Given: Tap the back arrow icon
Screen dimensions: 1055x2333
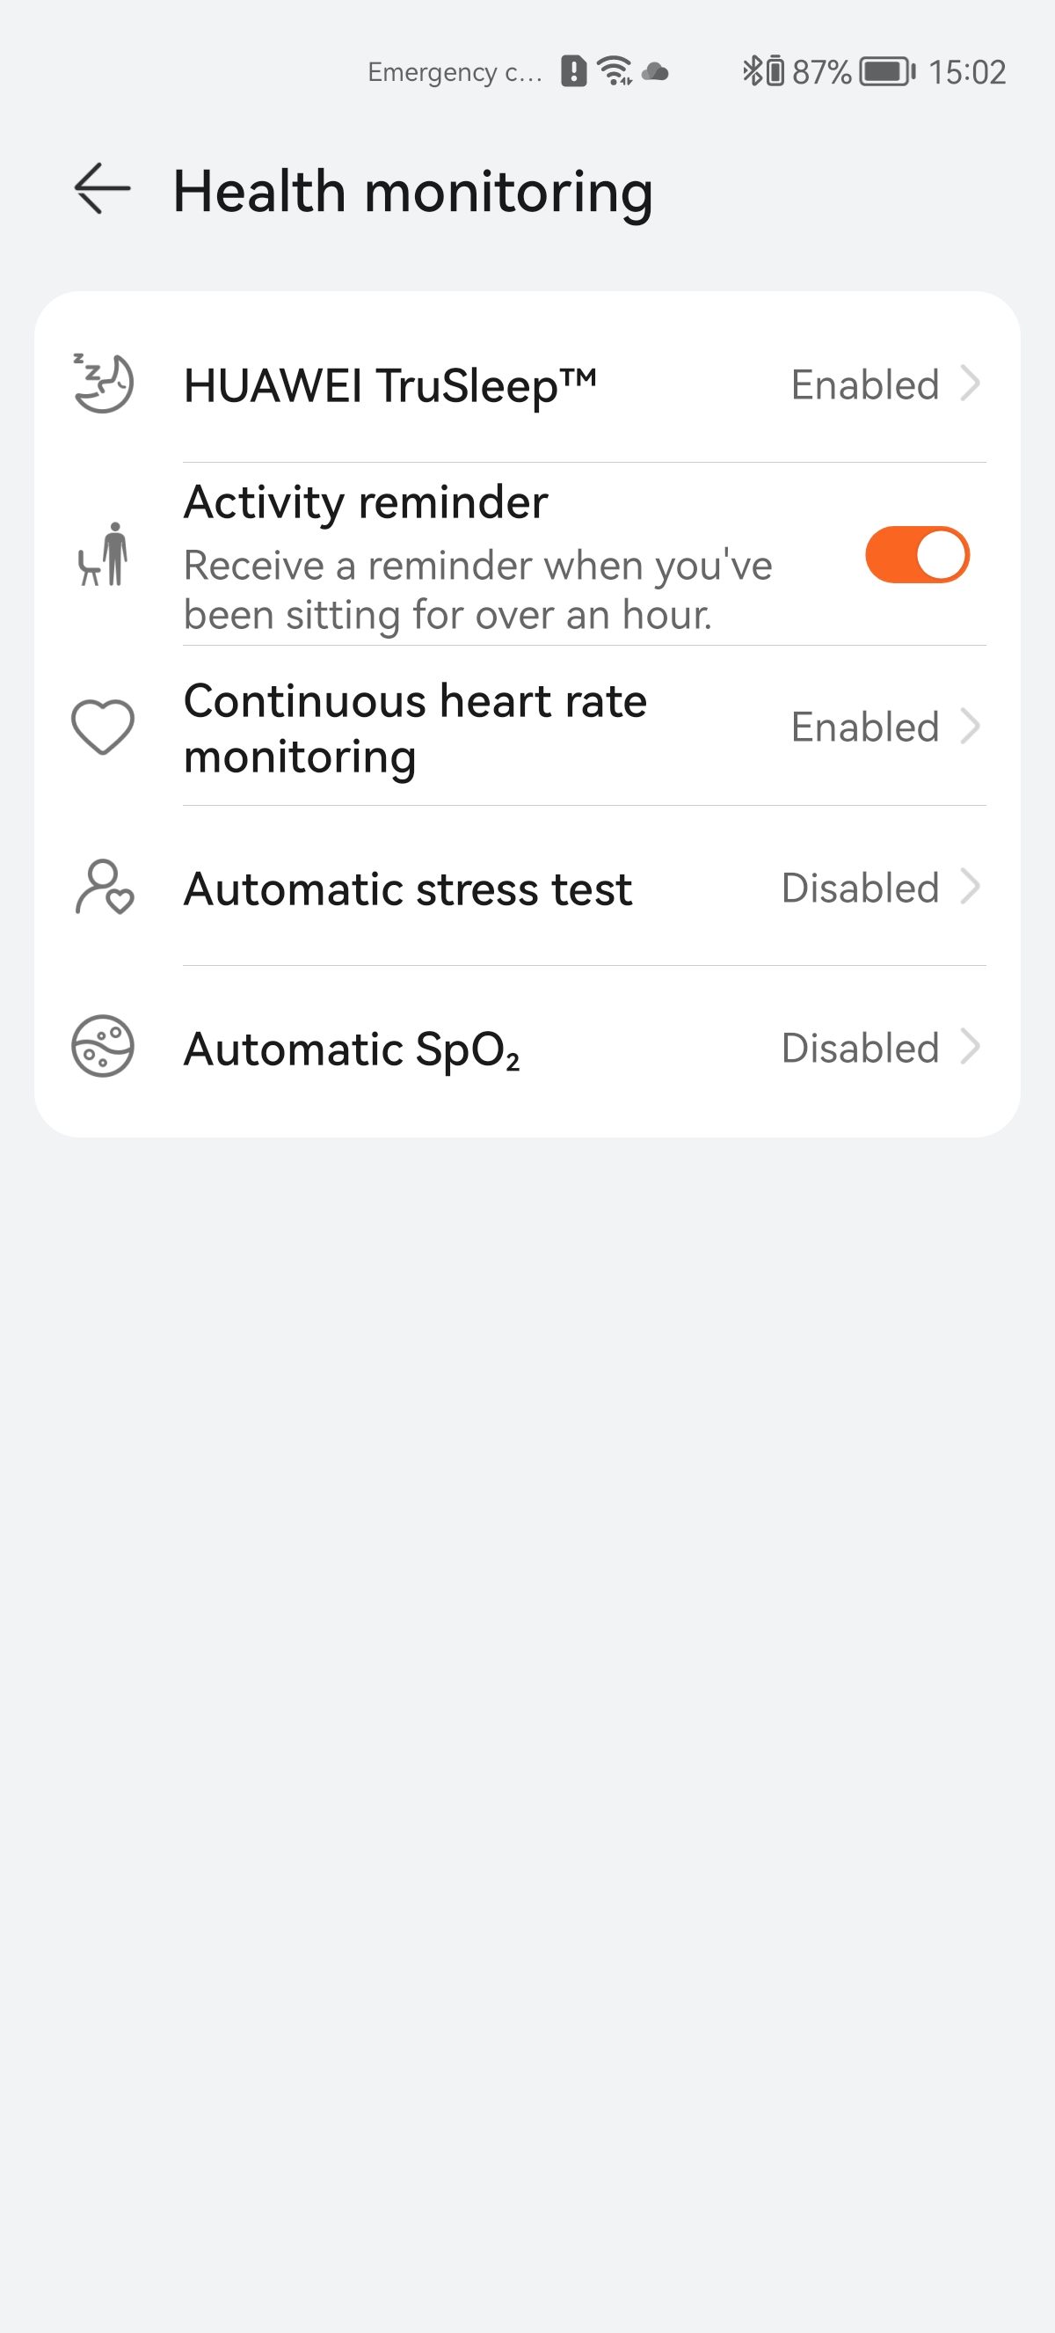Looking at the screenshot, I should (x=102, y=188).
